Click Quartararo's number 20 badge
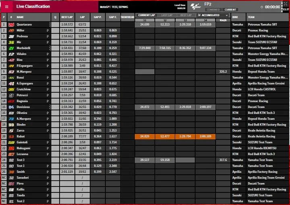Viewport: 290px width, 205px height. [x=11, y=25]
